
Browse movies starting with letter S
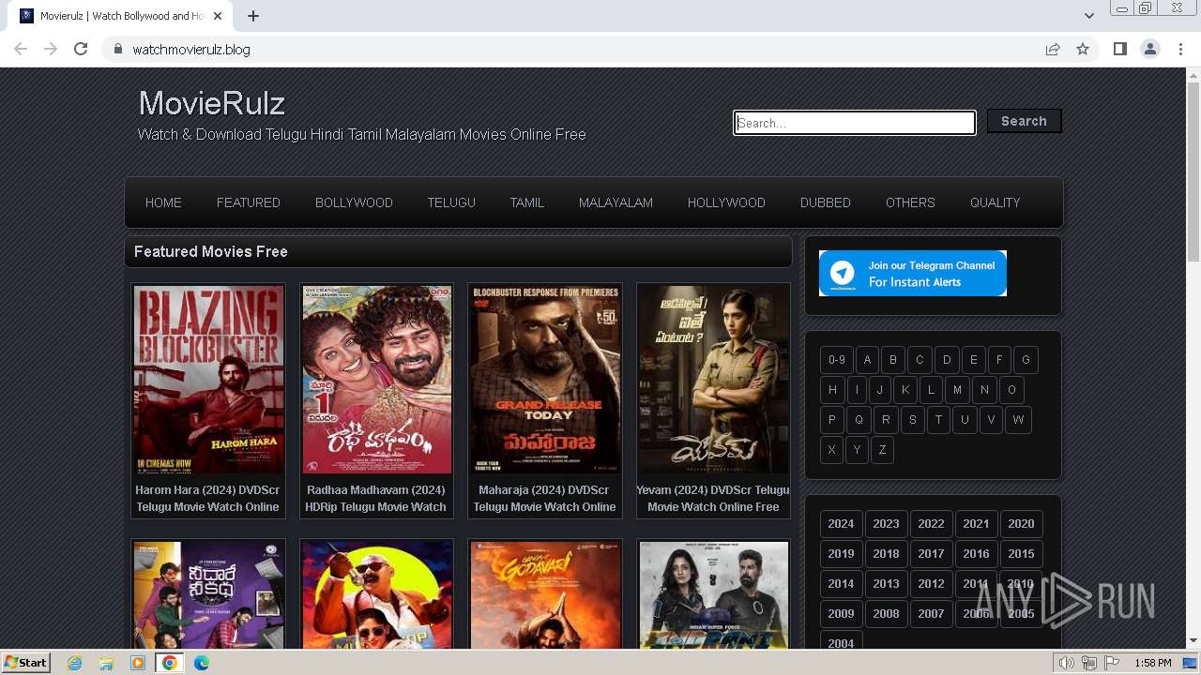click(x=912, y=420)
